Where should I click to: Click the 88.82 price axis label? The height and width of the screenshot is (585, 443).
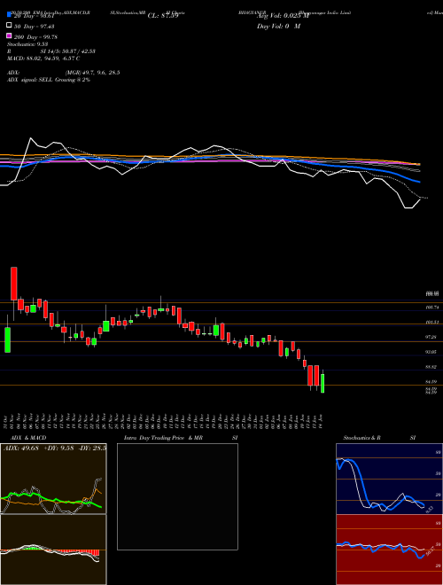pyautogui.click(x=432, y=367)
